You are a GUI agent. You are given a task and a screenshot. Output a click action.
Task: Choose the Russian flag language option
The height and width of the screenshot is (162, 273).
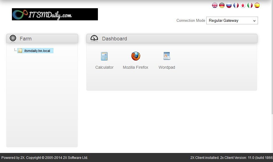click(229, 5)
